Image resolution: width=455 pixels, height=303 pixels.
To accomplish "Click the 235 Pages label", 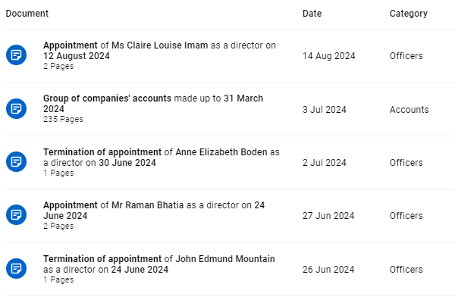I will point(63,119).
